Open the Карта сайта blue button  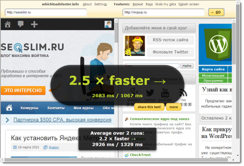coord(213,69)
